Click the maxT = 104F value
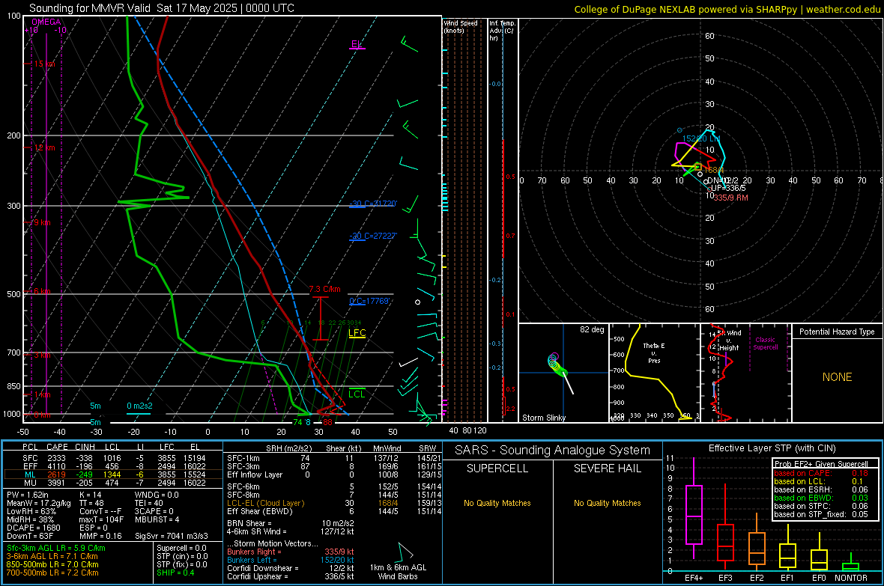The height and width of the screenshot is (586, 884). point(101,519)
